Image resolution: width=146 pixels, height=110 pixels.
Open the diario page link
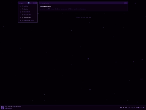(28, 9)
